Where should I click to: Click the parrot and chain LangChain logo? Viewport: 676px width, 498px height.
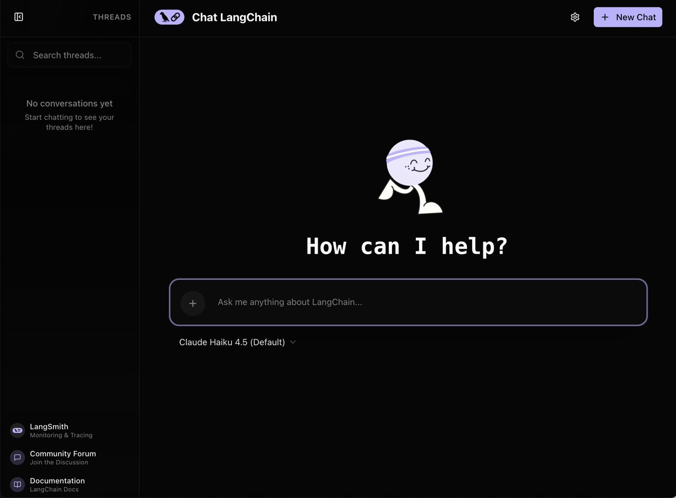169,17
